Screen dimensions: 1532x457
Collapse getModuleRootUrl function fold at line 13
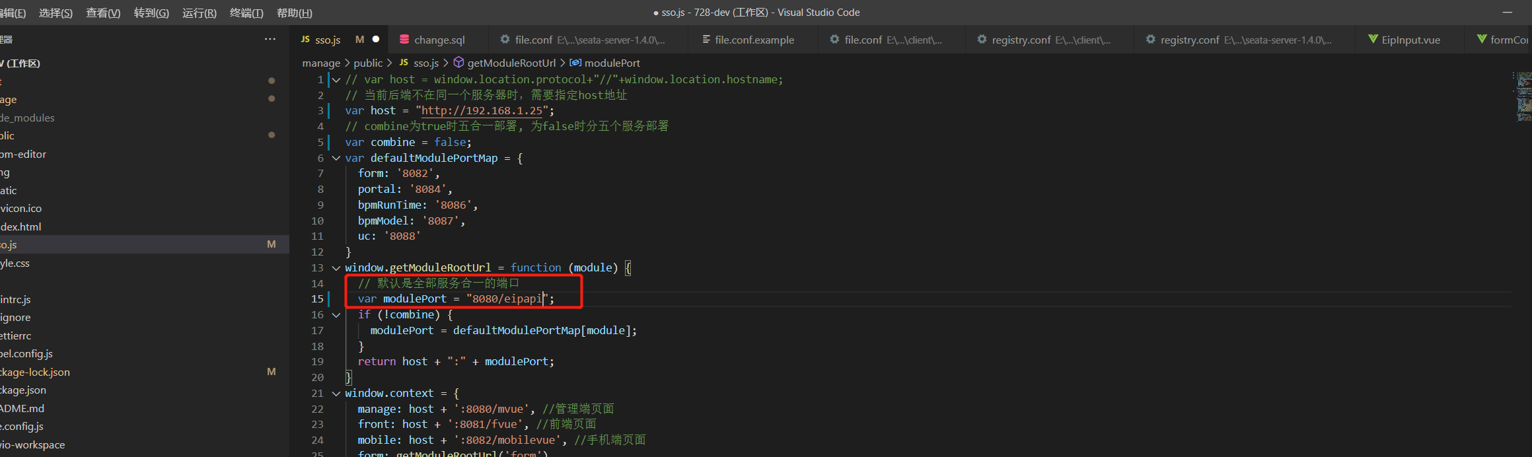coord(336,268)
